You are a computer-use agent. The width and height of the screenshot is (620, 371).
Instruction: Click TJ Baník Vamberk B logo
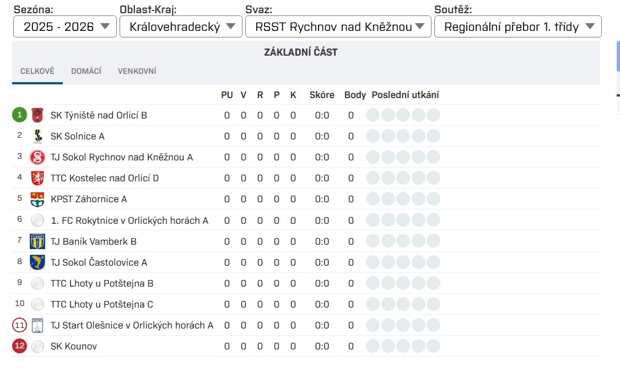point(37,241)
